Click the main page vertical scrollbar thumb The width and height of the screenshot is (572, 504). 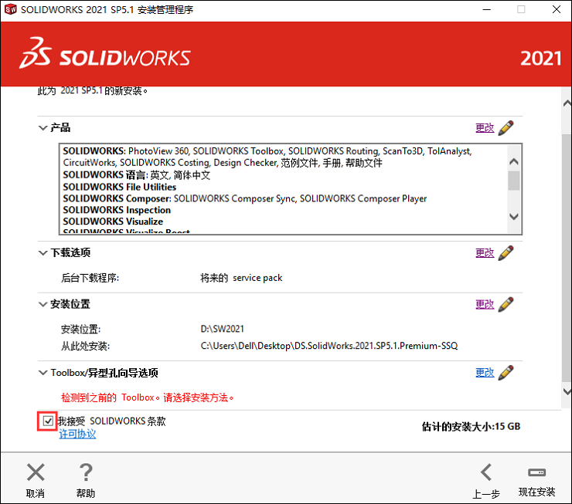(567, 258)
